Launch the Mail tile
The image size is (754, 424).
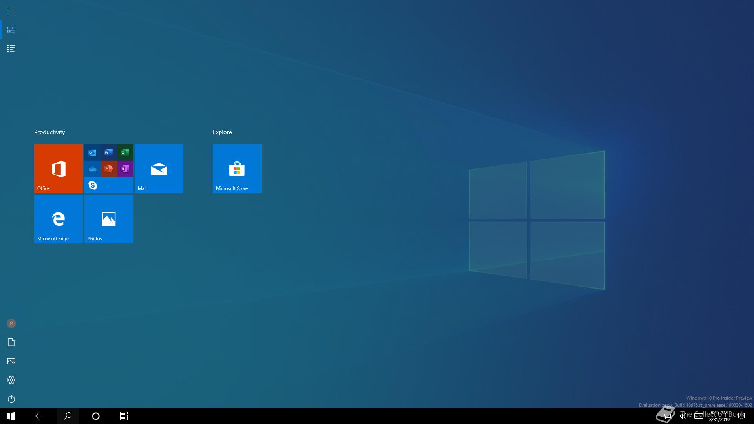(x=159, y=168)
